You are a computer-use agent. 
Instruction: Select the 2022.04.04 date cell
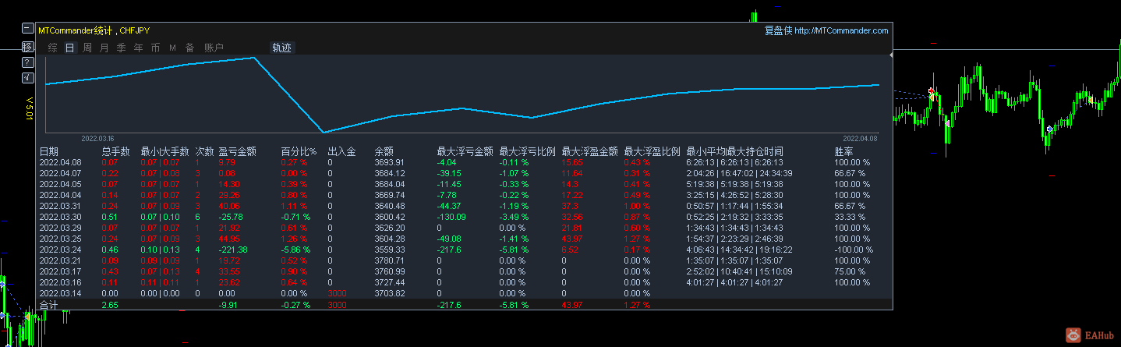pyautogui.click(x=60, y=195)
